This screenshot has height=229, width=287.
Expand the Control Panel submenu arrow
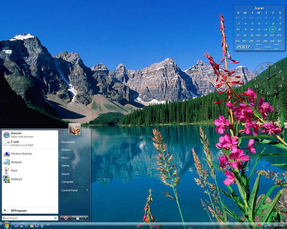87,190
